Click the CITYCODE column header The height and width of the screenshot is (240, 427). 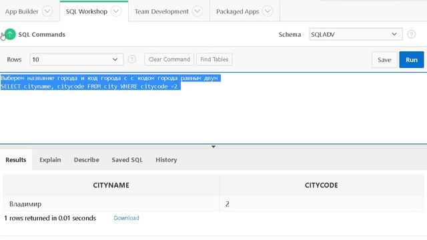pyautogui.click(x=322, y=185)
